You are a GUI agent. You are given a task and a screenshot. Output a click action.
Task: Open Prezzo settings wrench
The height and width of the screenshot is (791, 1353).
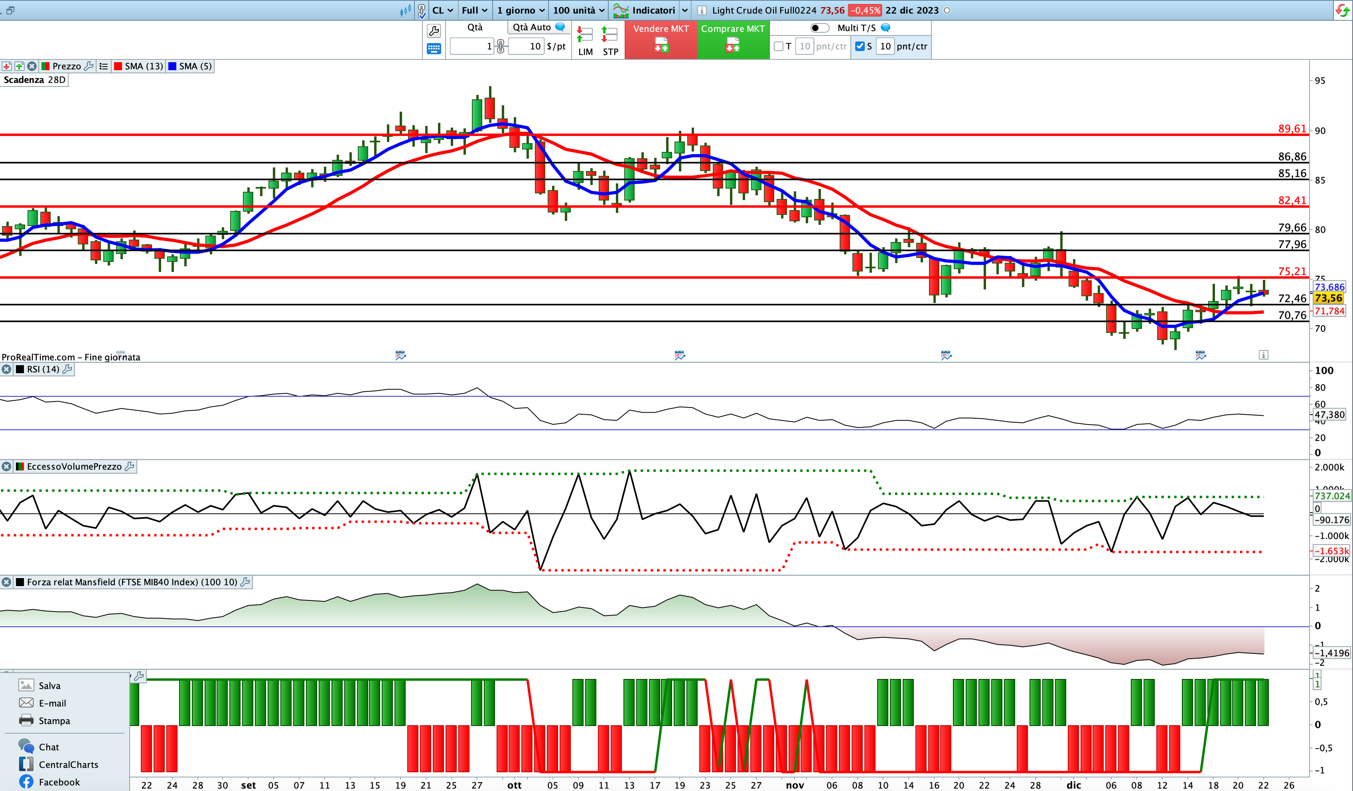point(89,66)
